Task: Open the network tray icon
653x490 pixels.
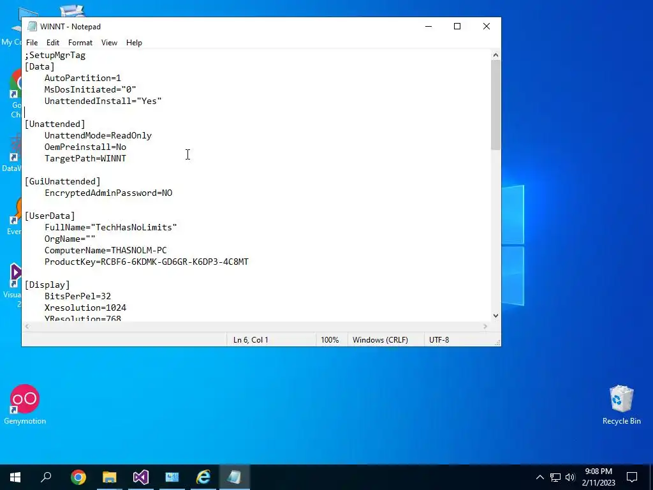Action: (x=555, y=477)
